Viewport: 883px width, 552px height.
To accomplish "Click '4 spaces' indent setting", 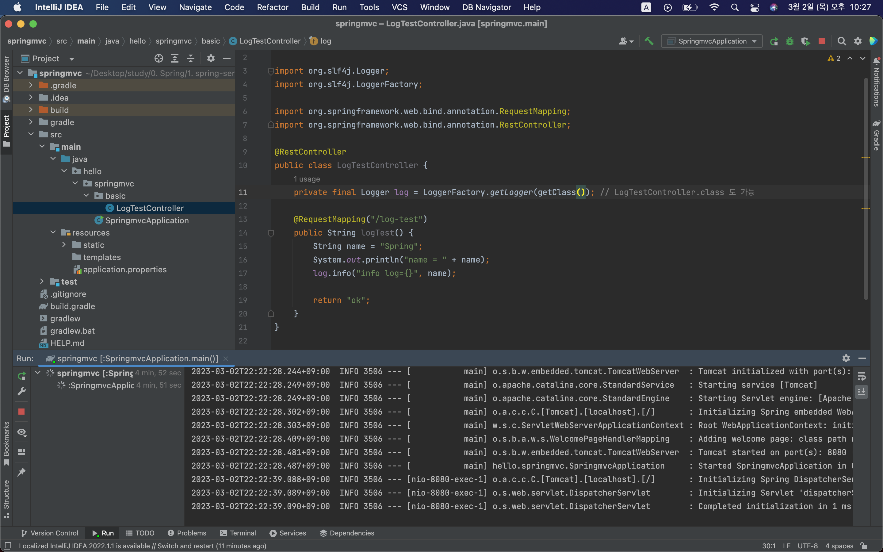I will tap(839, 546).
